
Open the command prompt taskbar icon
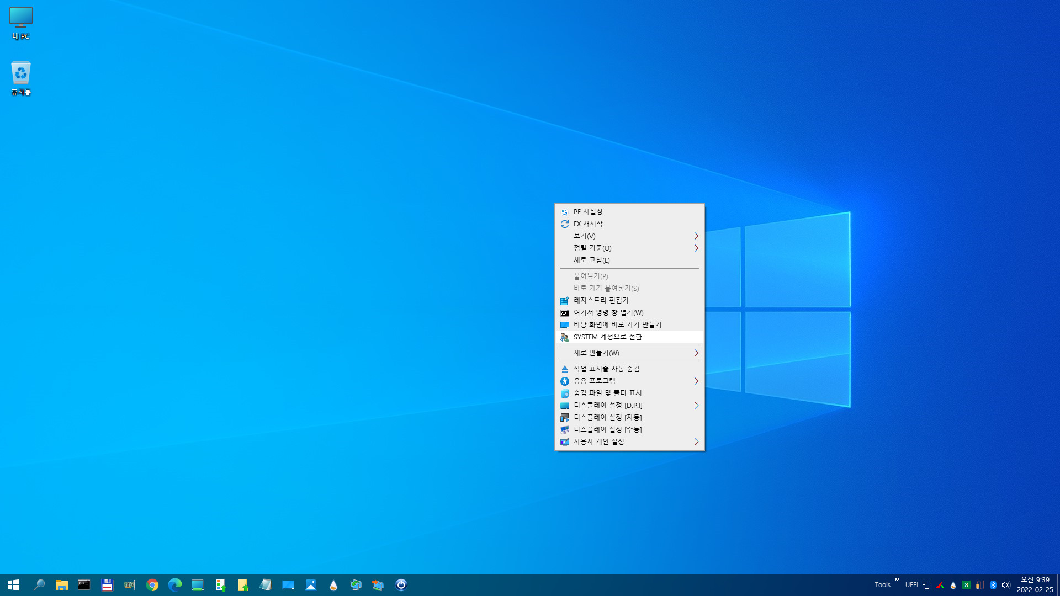tap(84, 585)
